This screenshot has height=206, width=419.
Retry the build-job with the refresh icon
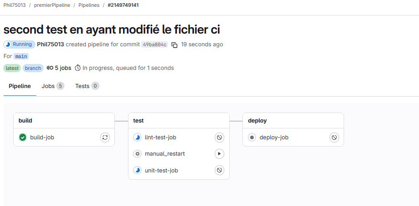105,137
